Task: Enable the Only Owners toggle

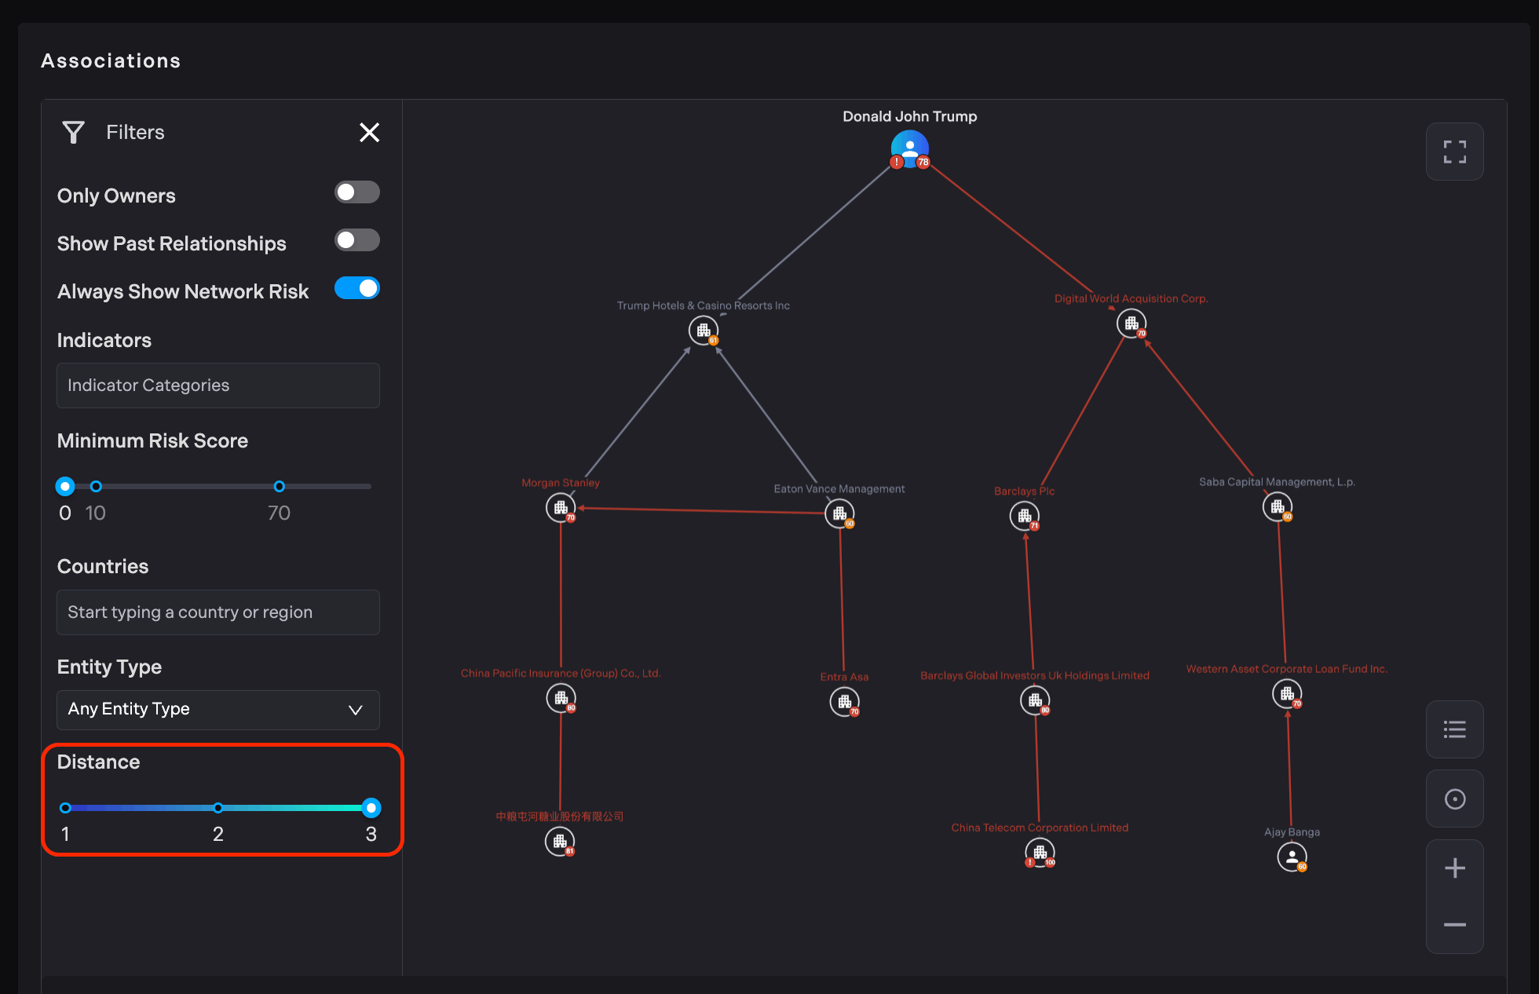Action: pyautogui.click(x=357, y=192)
